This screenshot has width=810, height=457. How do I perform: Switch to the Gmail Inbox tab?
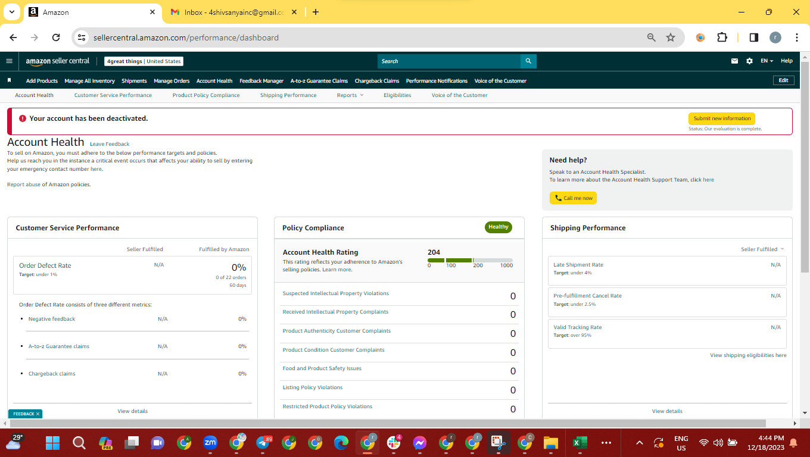tap(234, 12)
